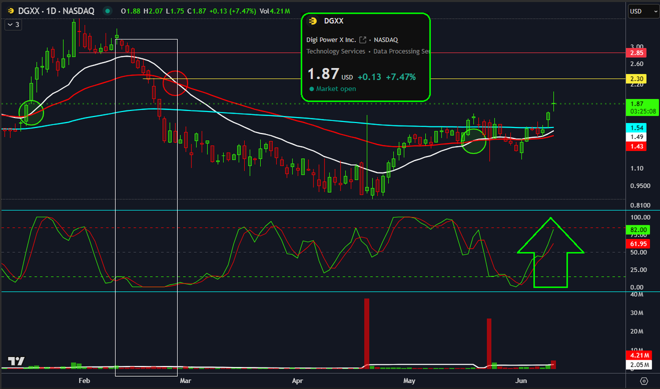Click the Technology Services sector link in the card

click(x=335, y=51)
